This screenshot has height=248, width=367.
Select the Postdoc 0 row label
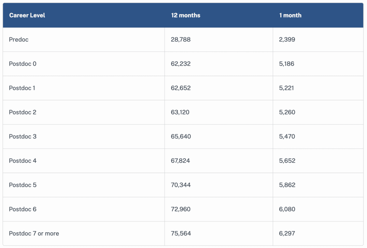[x=23, y=64]
